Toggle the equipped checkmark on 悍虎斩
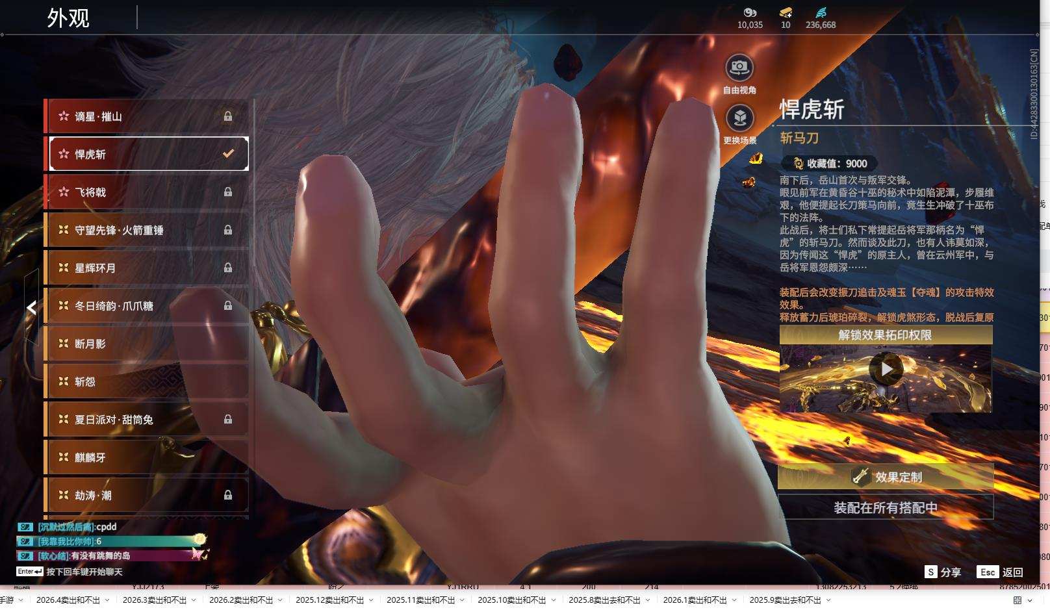 [x=228, y=154]
